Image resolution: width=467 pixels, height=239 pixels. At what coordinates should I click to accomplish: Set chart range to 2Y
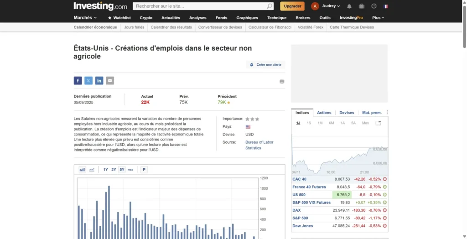114,170
